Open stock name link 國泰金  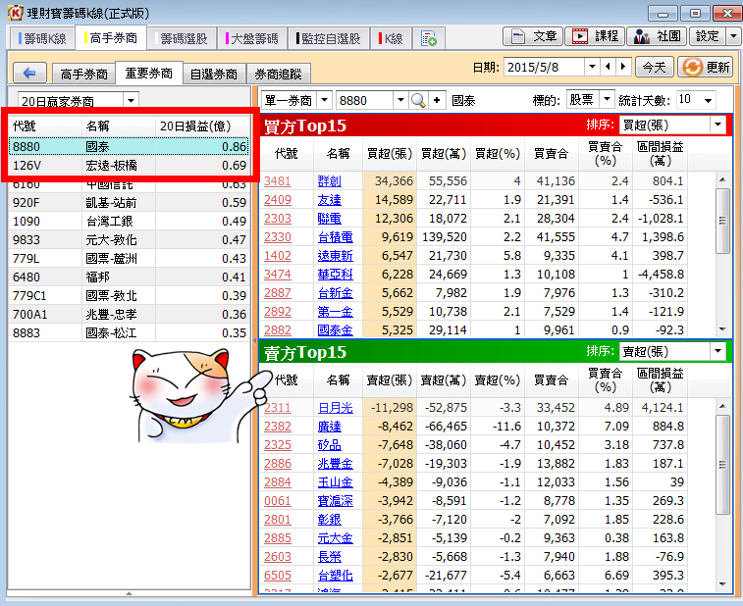pos(335,330)
